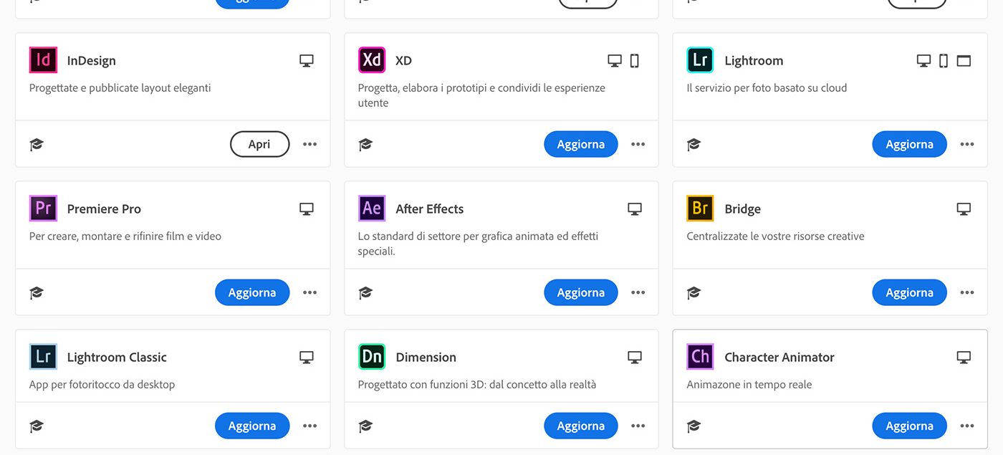Open more options menu for After Effects
This screenshot has height=455, width=1003.
pyautogui.click(x=638, y=292)
